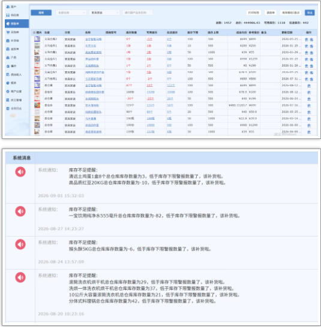This screenshot has width=321, height=327.
Task: Click the 打印标签 print label button
Action: click(x=253, y=13)
